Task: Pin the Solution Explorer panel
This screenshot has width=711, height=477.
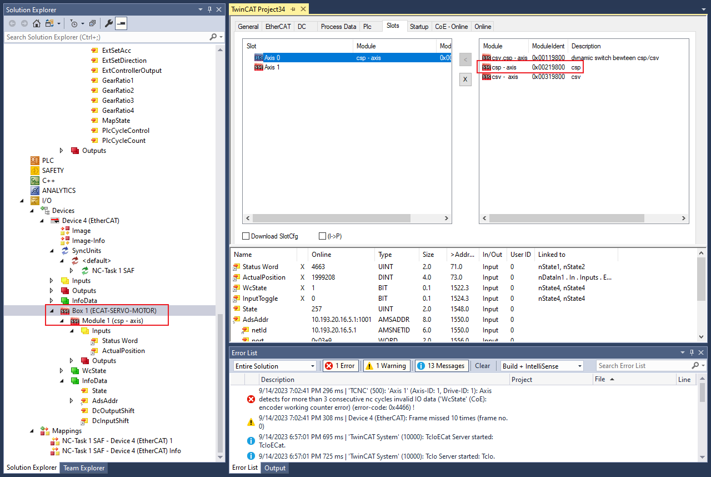Action: [209, 9]
